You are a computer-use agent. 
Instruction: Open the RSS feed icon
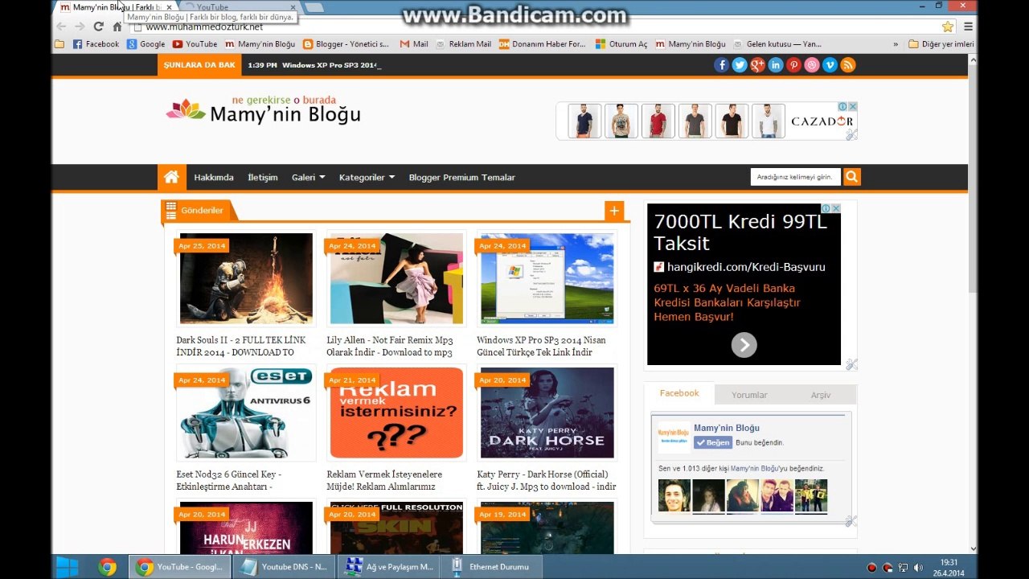pos(848,65)
